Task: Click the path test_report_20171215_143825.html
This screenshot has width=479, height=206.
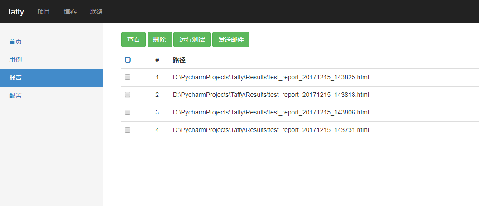Action: coord(271,77)
